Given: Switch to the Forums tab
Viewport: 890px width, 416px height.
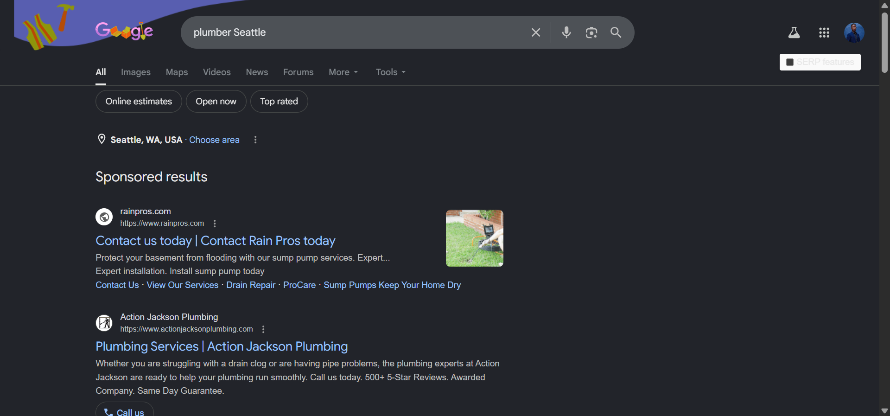Looking at the screenshot, I should click(299, 72).
